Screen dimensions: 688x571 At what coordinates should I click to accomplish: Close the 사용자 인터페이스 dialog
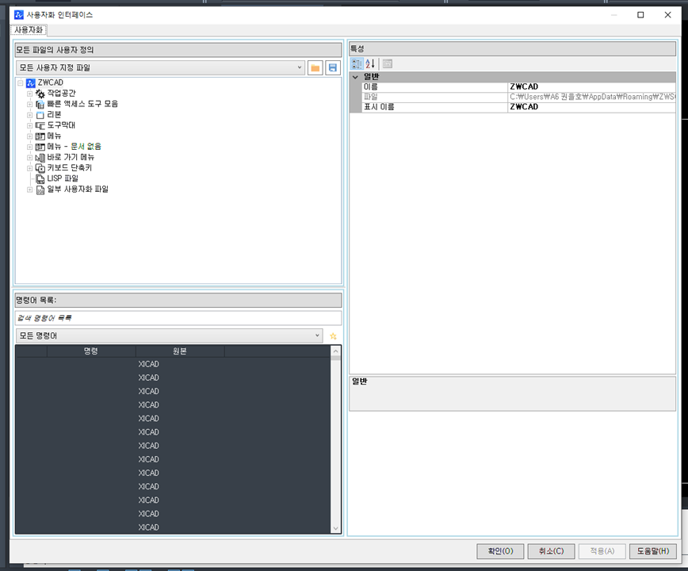(668, 15)
